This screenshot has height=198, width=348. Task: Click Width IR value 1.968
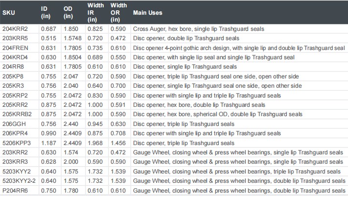[95, 143]
